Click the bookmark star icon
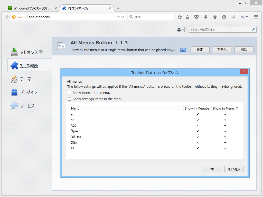 coord(180,17)
